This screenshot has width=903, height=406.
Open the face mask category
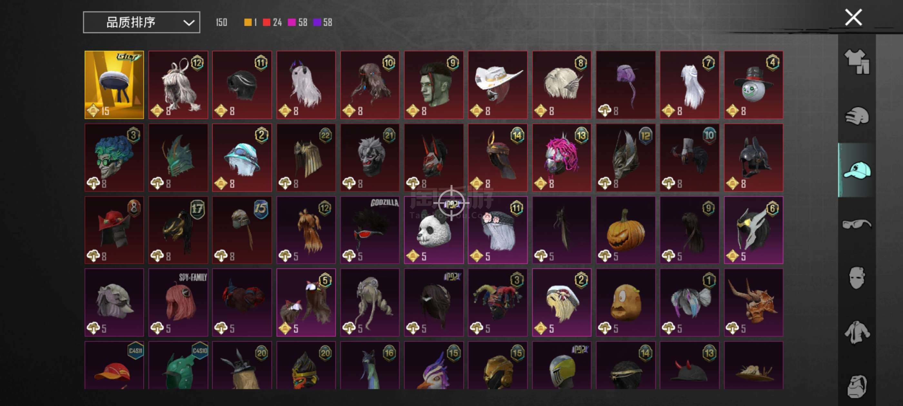tap(857, 278)
